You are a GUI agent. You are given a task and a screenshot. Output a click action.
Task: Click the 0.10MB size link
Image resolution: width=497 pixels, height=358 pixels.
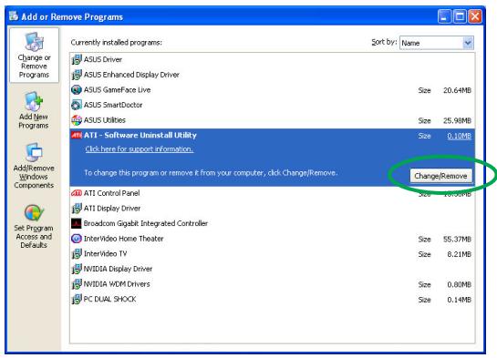[x=459, y=136]
